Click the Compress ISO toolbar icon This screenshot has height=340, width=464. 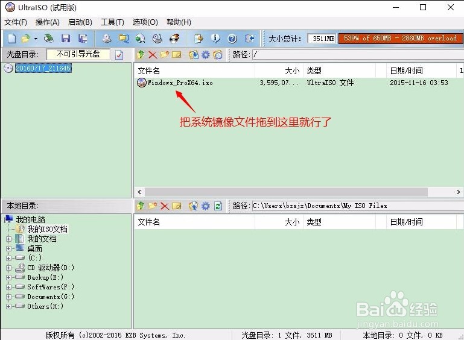coord(124,39)
